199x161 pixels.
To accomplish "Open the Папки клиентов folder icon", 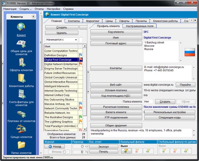I will click(x=22, y=145).
